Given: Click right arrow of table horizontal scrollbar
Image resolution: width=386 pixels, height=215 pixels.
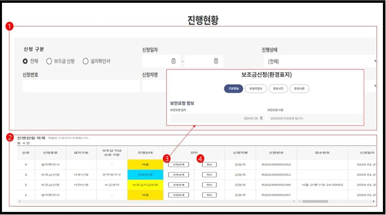Looking at the screenshot, I should [373, 201].
